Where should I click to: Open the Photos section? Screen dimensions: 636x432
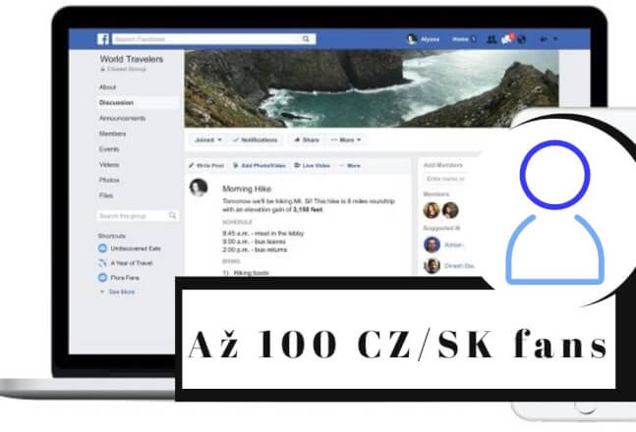pos(109,180)
